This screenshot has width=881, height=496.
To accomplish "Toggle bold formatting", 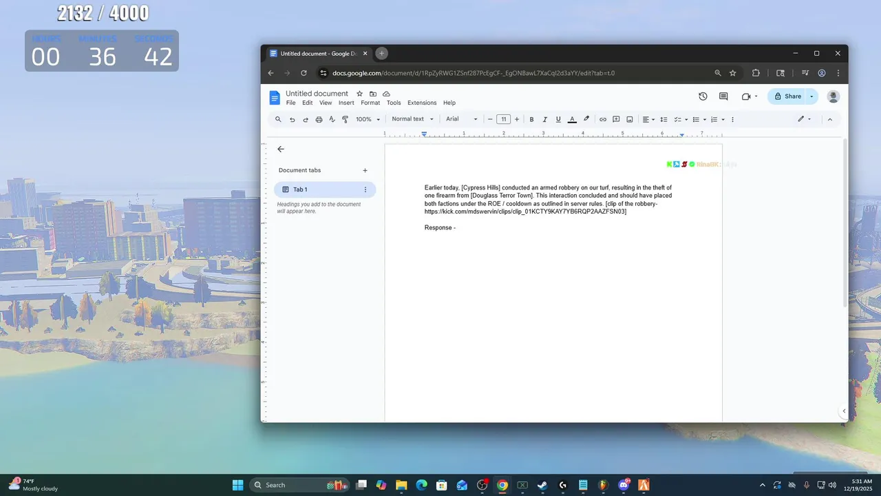I will pos(531,119).
